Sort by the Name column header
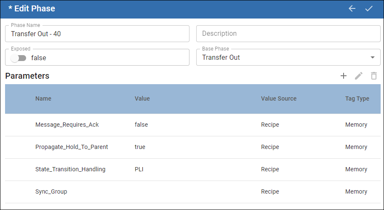The height and width of the screenshot is (210, 384). [43, 98]
